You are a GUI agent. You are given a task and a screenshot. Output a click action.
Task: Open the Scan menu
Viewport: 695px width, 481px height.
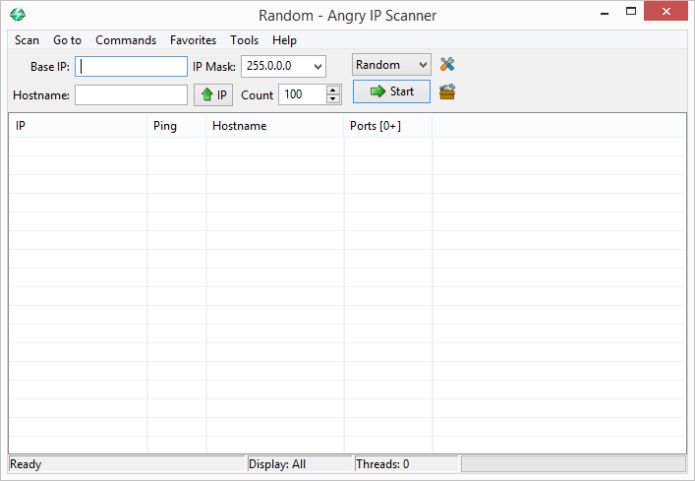(x=28, y=40)
